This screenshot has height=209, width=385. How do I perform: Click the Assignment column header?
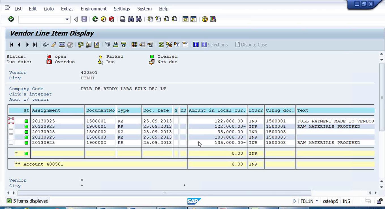(x=58, y=110)
